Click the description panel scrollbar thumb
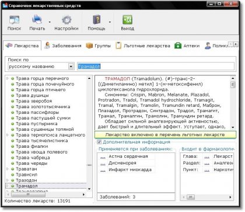 click(233, 85)
